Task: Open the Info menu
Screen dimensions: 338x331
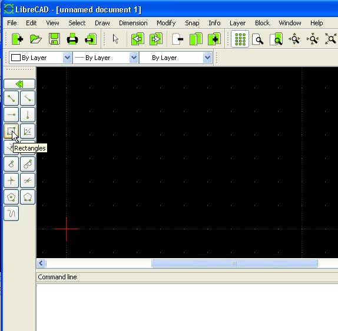Action: click(214, 23)
